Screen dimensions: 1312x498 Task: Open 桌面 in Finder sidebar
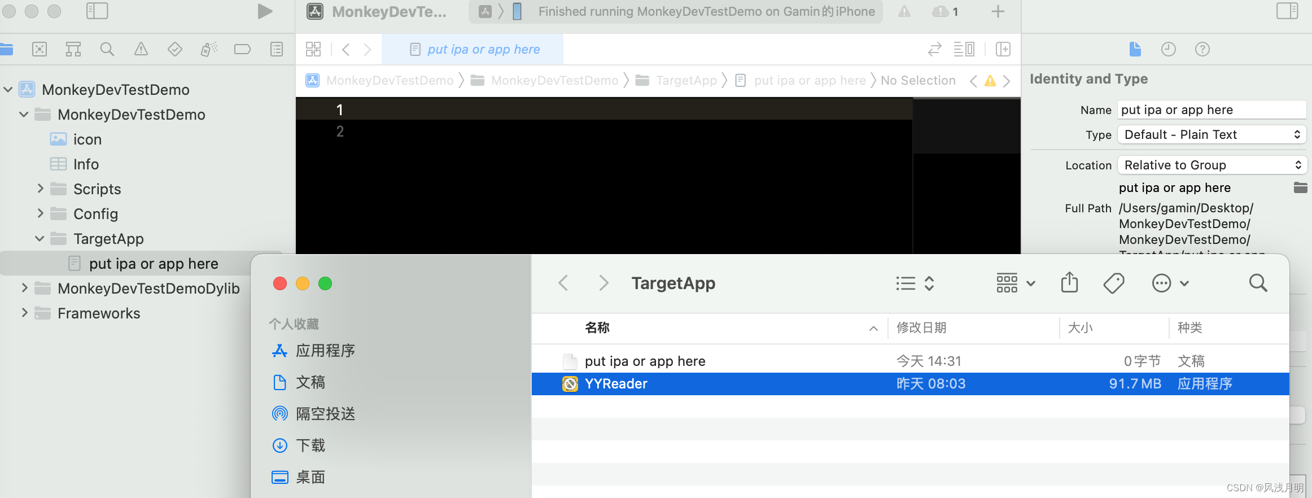[299, 477]
